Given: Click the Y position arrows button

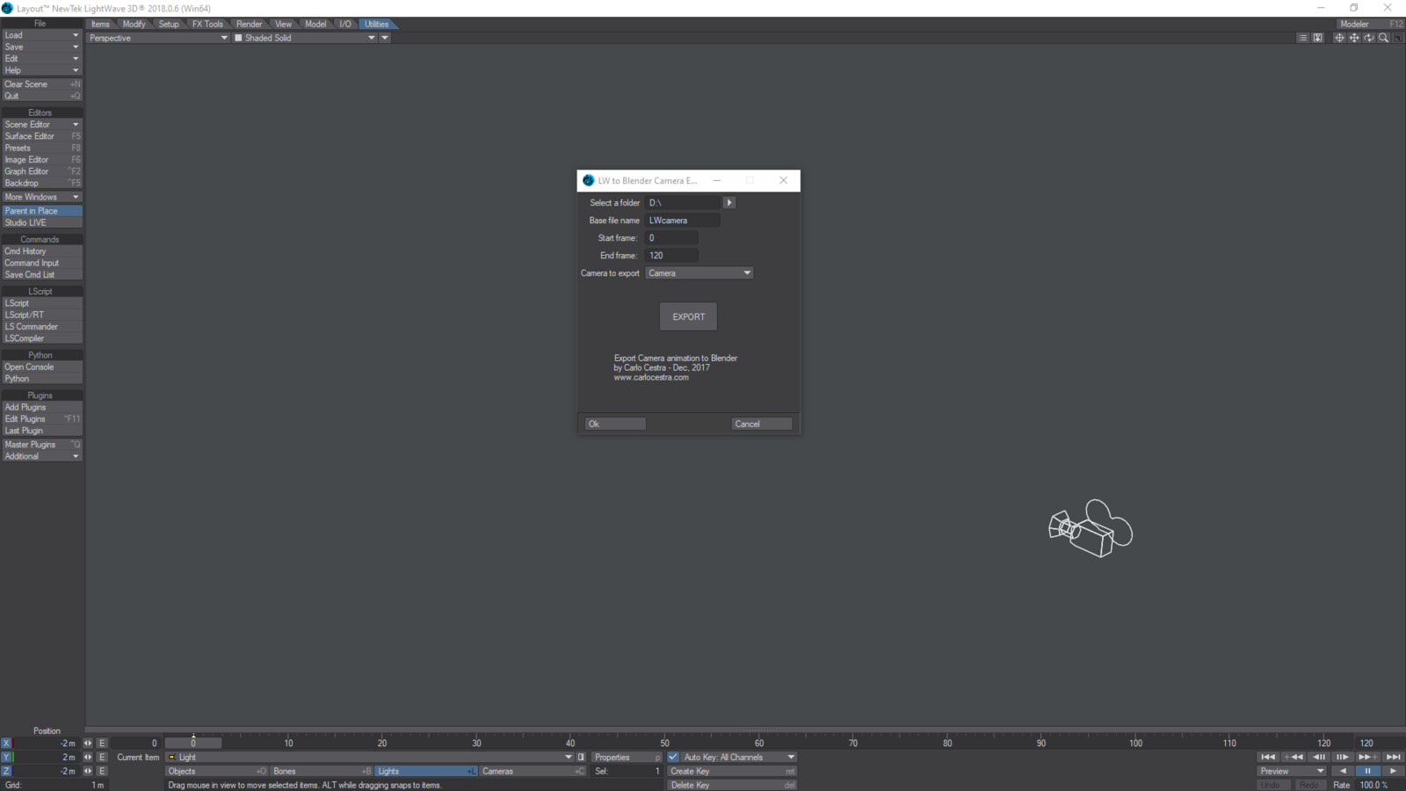Looking at the screenshot, I should coord(88,757).
